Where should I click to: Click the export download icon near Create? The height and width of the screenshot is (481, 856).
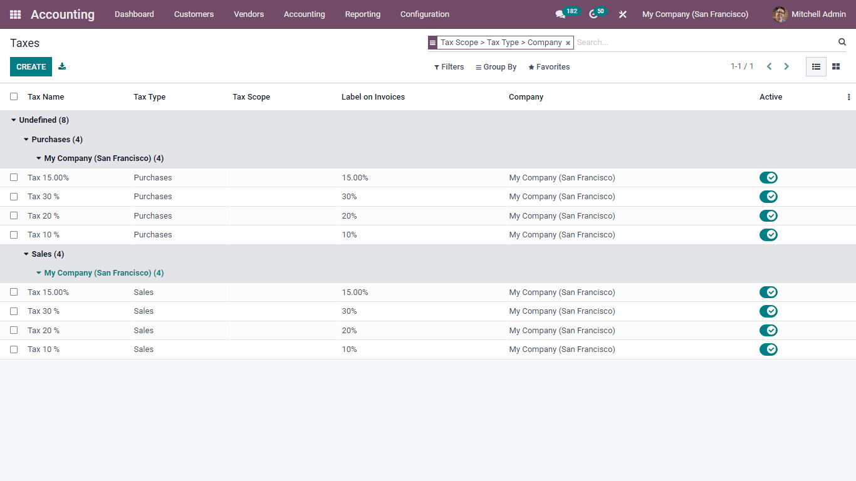pos(61,66)
